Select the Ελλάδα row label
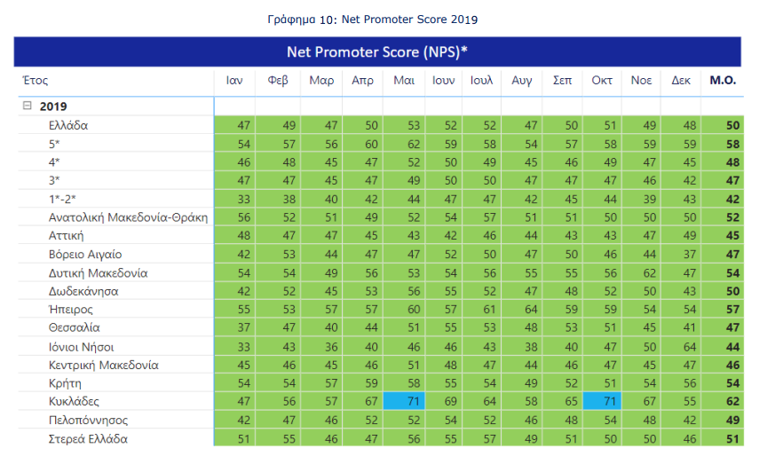 [x=68, y=125]
